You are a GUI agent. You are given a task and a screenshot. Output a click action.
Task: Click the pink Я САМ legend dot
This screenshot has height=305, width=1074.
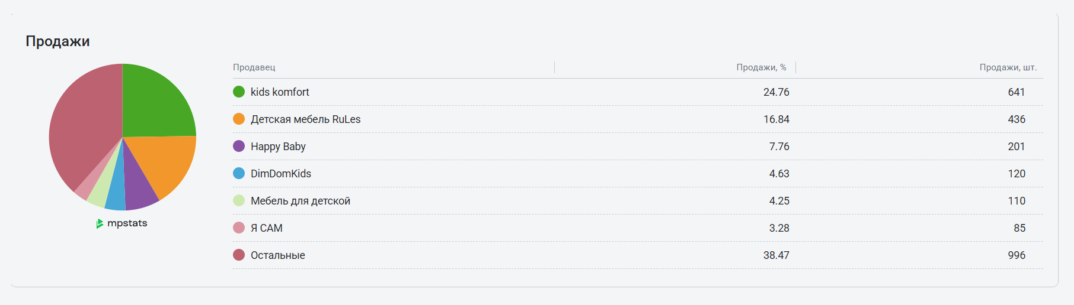[239, 228]
